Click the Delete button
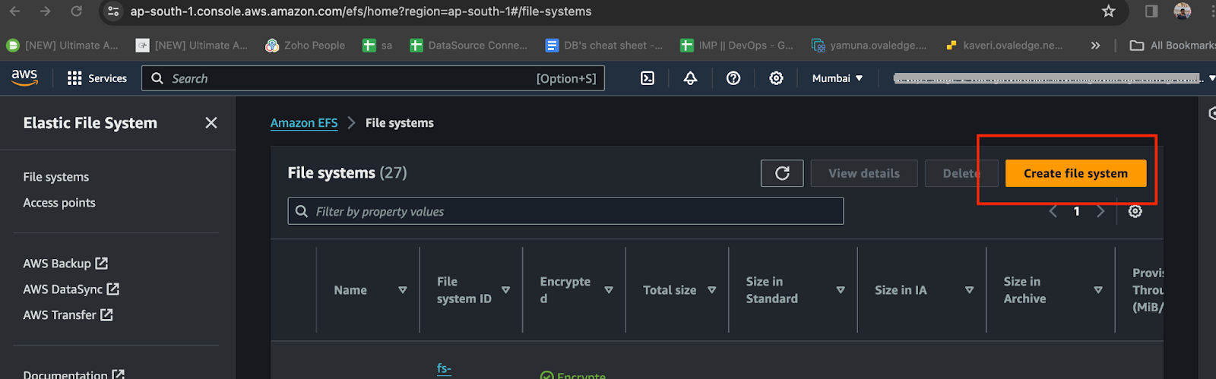Image resolution: width=1216 pixels, height=379 pixels. click(x=961, y=173)
